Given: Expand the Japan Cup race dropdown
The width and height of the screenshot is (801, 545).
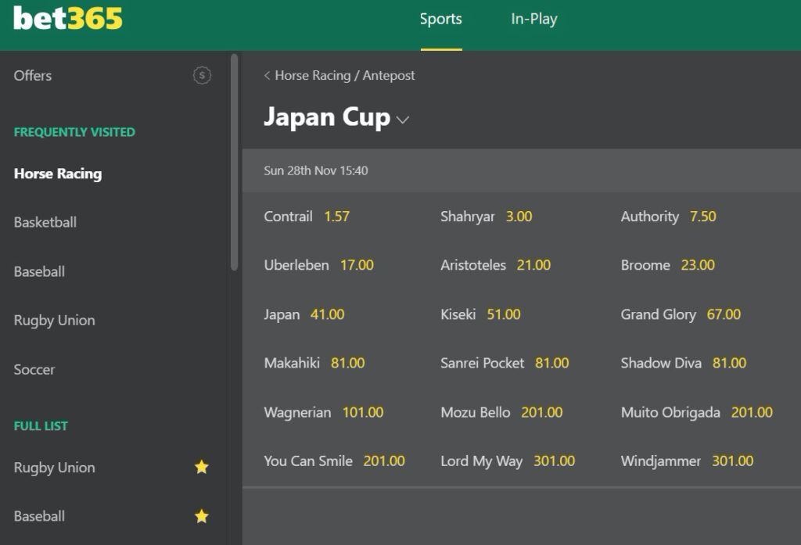Looking at the screenshot, I should (x=403, y=120).
